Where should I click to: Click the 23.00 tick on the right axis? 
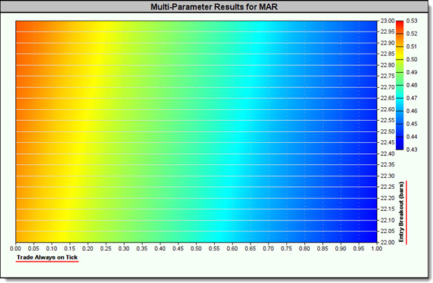[388, 21]
